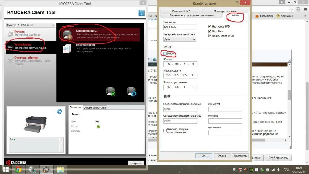Expand browser bookmarks overflow chevron

(305, 16)
